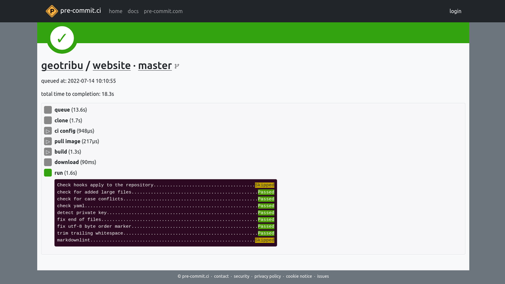
Task: Click the green square icon beside run
Action: [x=48, y=173]
